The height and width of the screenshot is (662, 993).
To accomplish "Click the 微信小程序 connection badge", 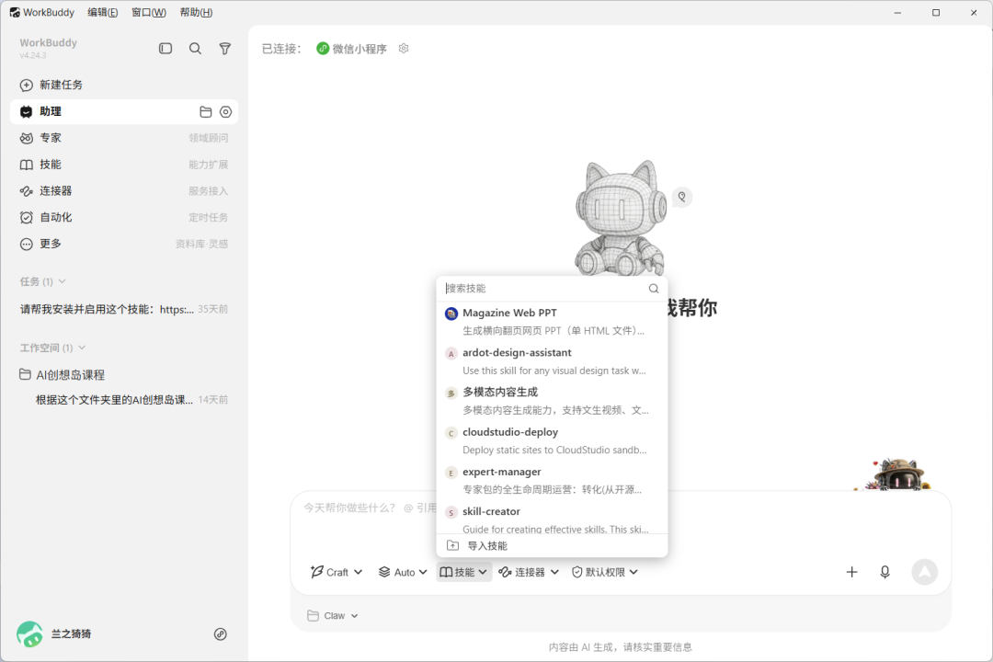I will pyautogui.click(x=351, y=49).
